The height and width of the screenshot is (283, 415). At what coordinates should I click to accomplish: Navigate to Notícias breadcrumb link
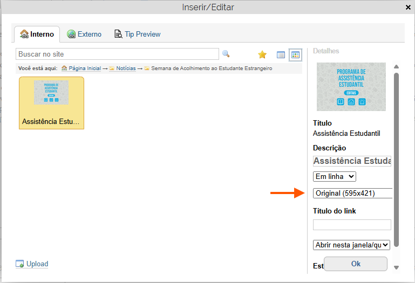pos(126,68)
